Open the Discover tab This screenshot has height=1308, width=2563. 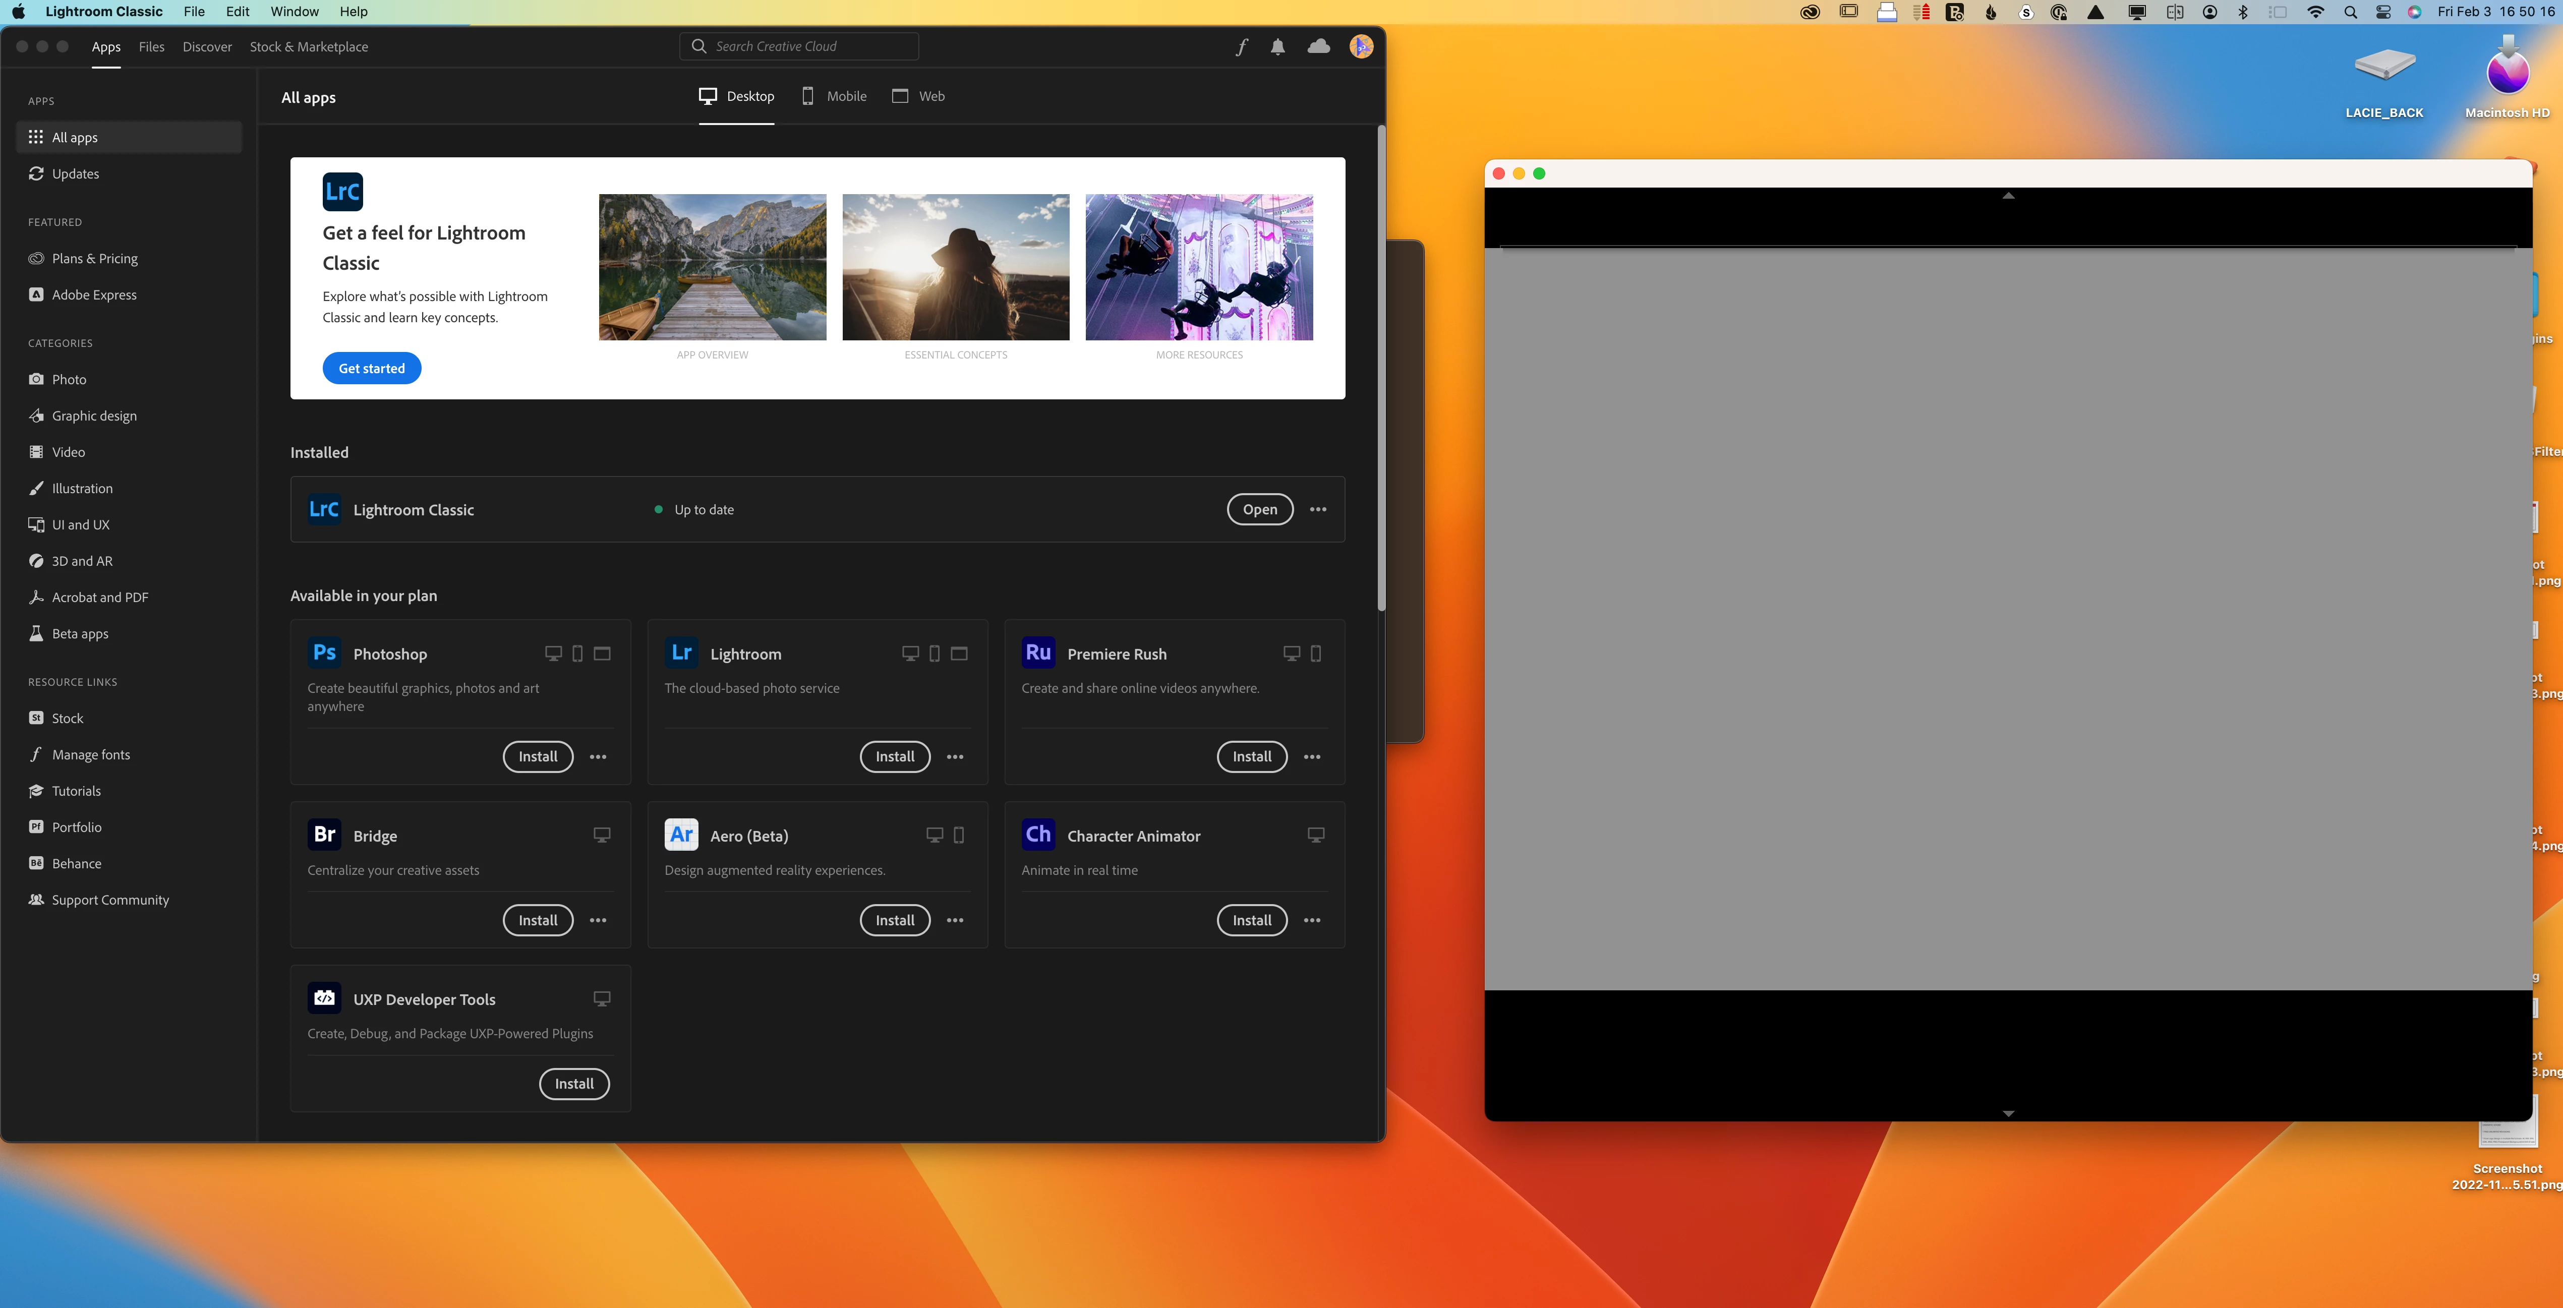point(207,47)
